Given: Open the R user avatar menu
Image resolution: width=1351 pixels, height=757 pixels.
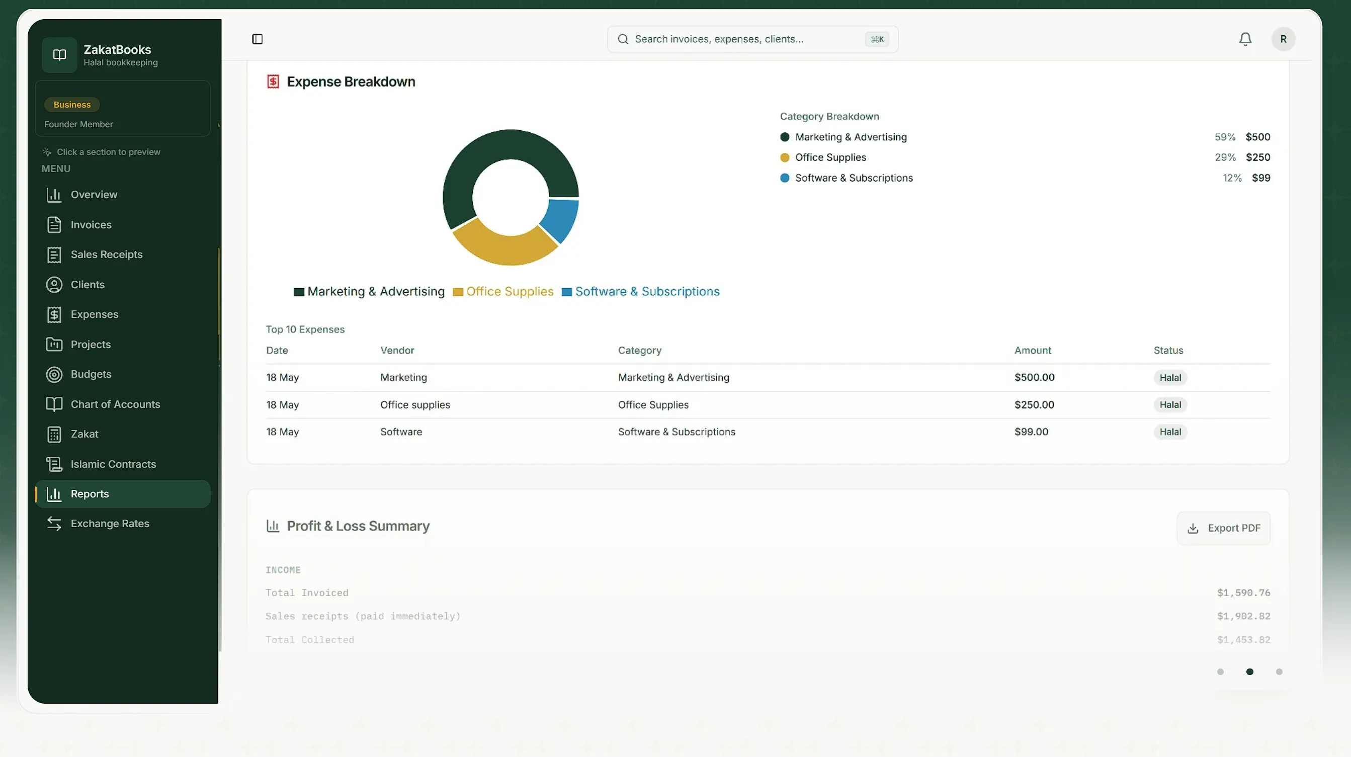Looking at the screenshot, I should pos(1283,39).
